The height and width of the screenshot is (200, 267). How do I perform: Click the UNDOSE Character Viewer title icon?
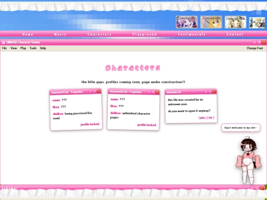3,42
